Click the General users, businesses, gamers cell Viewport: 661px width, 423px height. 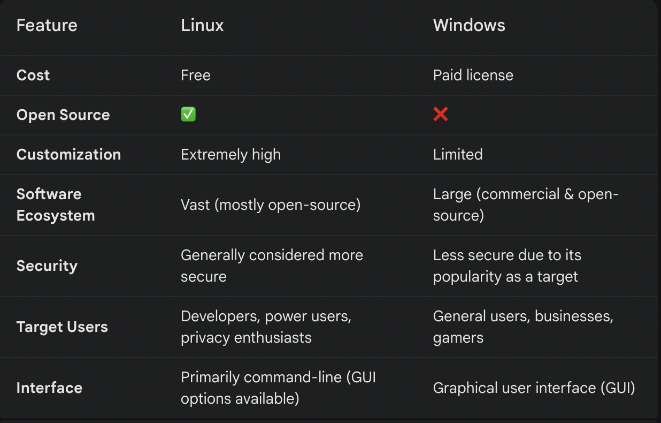522,327
